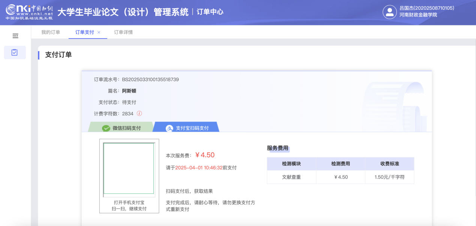Click the 检测模块 column header

coord(291,164)
